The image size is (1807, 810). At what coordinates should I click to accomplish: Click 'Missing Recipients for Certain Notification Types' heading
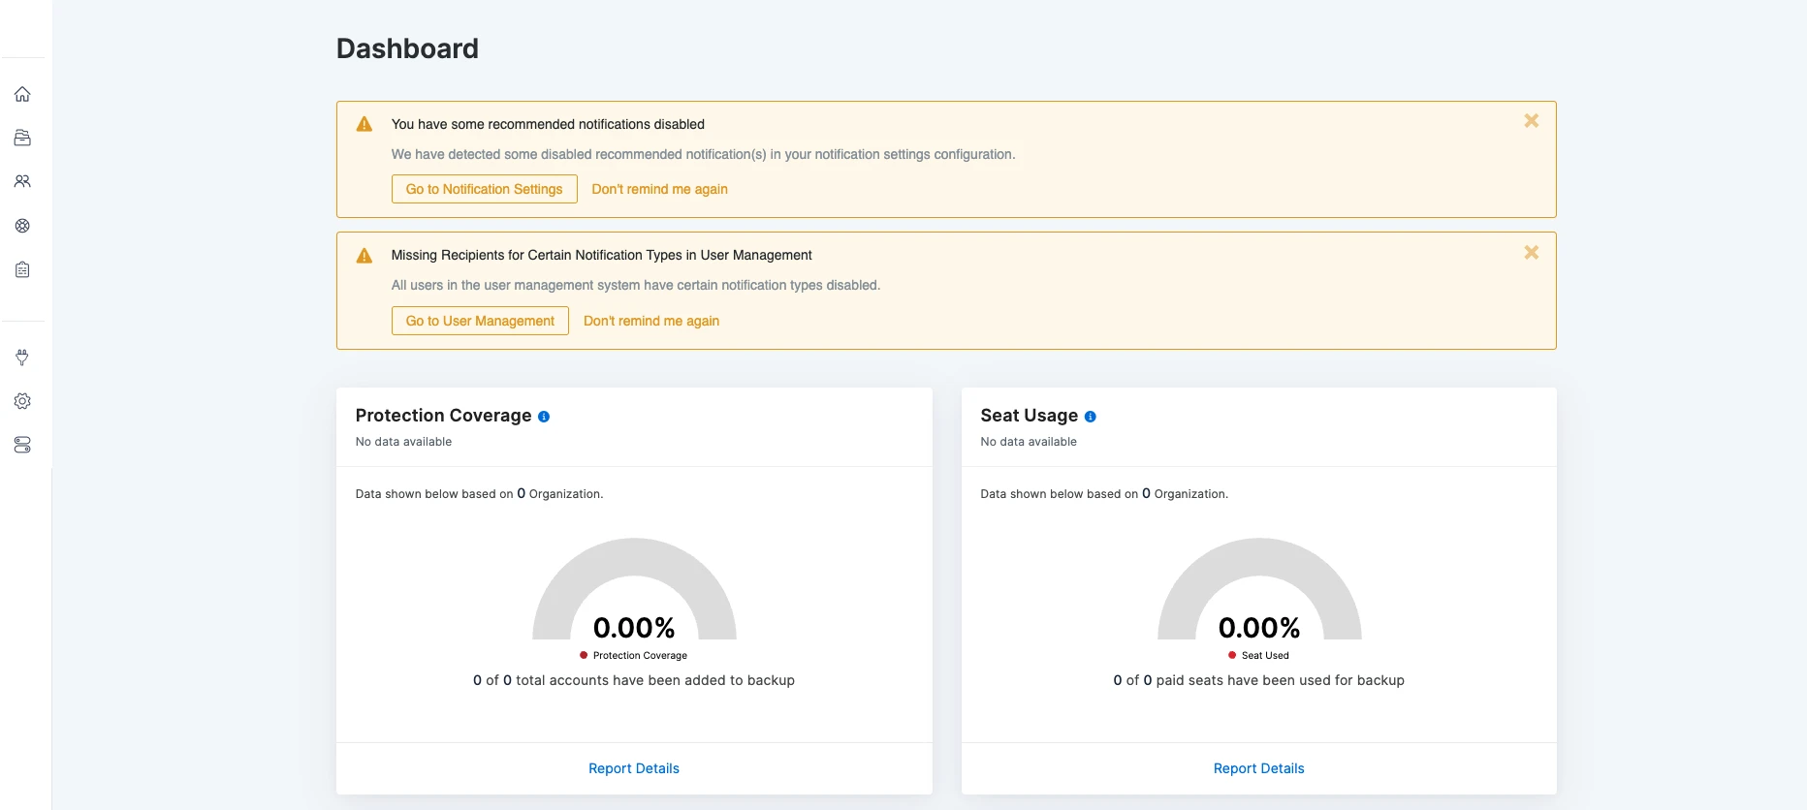coord(601,255)
